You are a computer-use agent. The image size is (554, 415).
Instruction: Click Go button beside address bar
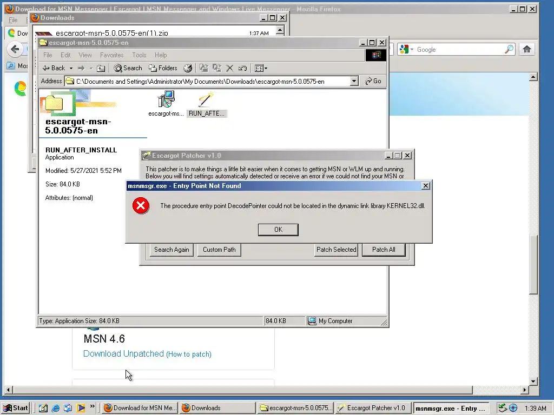[373, 81]
